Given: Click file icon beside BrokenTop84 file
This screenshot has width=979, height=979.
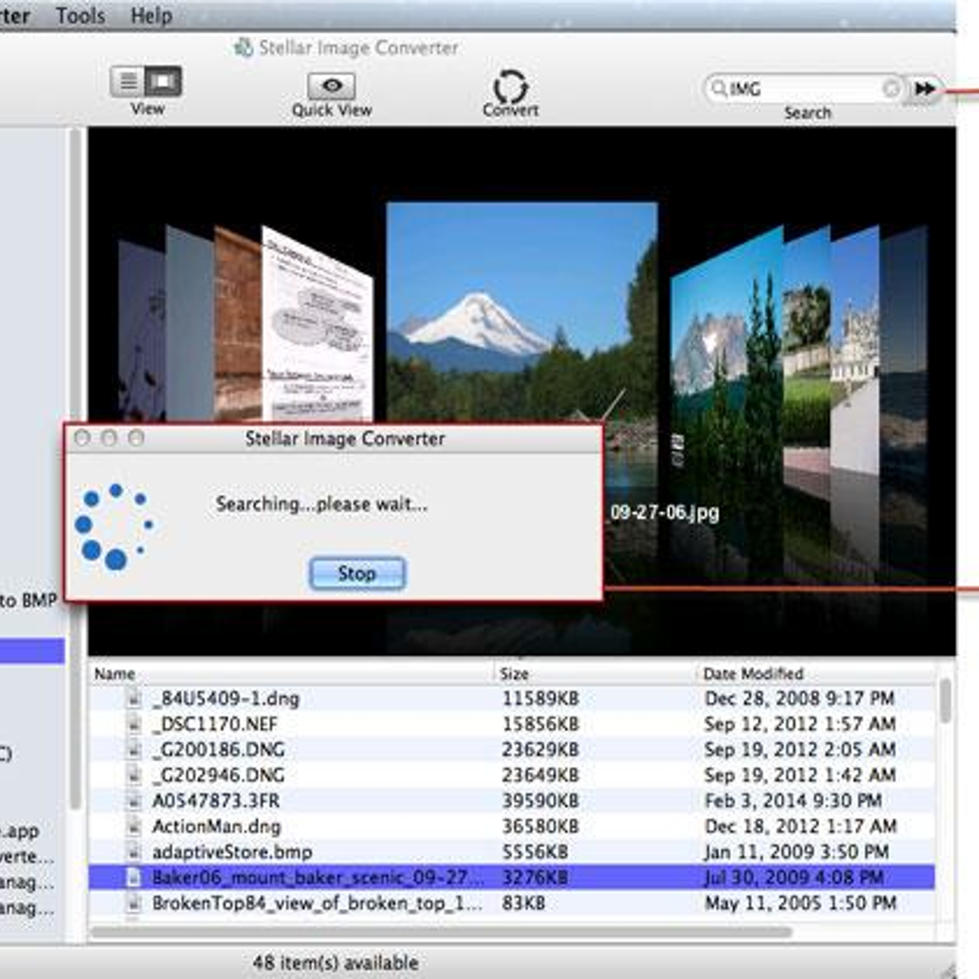Looking at the screenshot, I should click(x=133, y=903).
